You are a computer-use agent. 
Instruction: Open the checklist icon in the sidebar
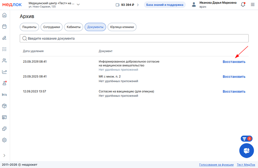coord(5,49)
